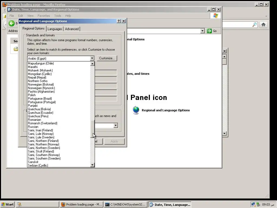Click the Apply button

click(x=114, y=141)
